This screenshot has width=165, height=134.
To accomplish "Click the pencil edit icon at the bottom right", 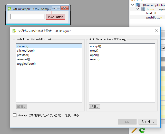I will 134,130.
